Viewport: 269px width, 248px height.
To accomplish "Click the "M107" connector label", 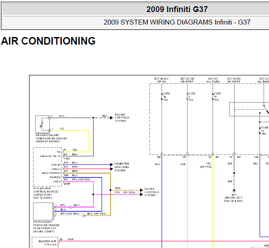I will (x=67, y=184).
